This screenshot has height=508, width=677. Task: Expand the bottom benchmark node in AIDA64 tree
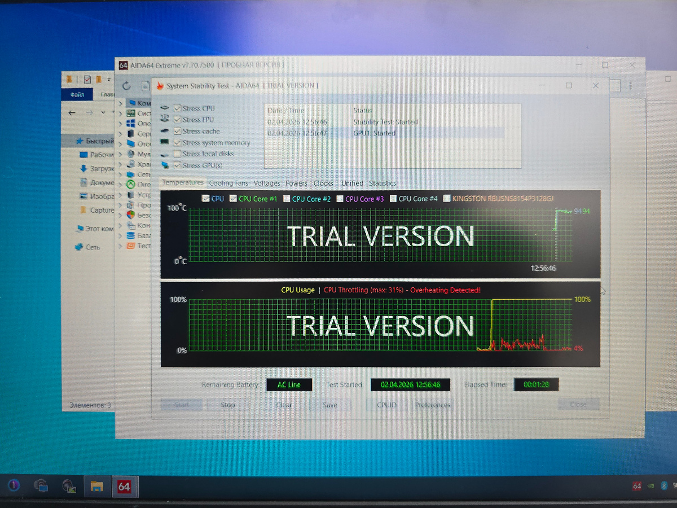pyautogui.click(x=121, y=246)
